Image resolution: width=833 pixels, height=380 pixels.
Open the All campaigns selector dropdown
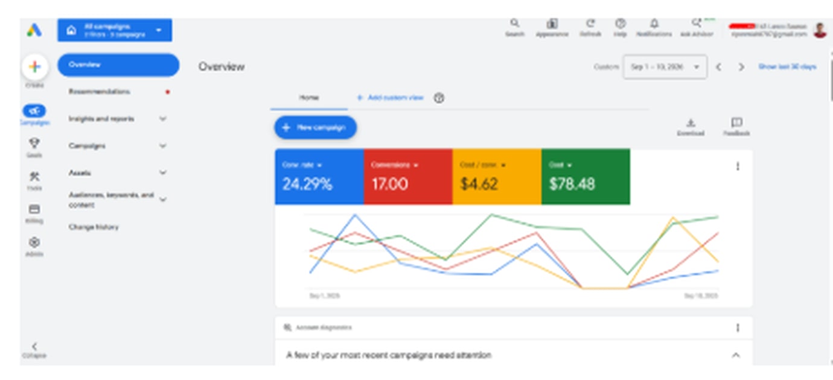pyautogui.click(x=115, y=30)
